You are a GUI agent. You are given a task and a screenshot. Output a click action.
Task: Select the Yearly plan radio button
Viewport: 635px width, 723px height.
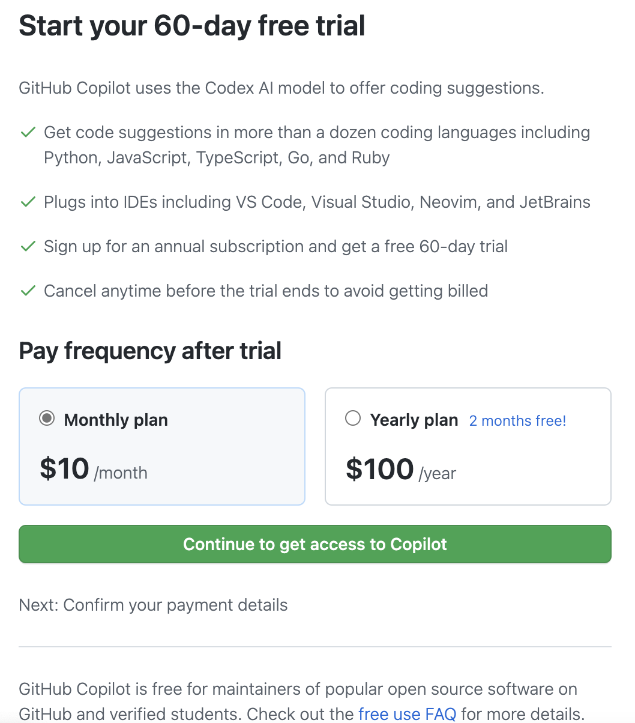tap(353, 419)
